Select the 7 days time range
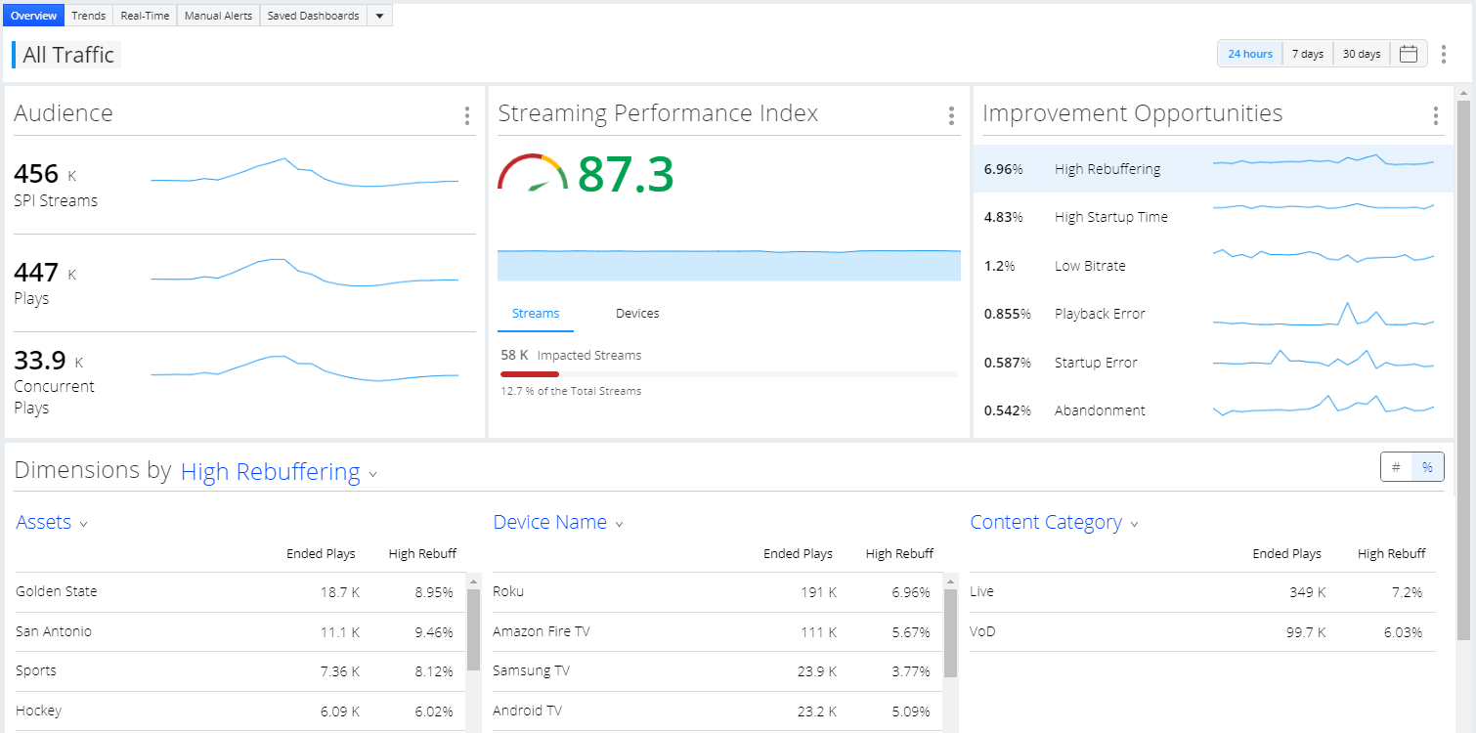The image size is (1476, 733). 1308,54
